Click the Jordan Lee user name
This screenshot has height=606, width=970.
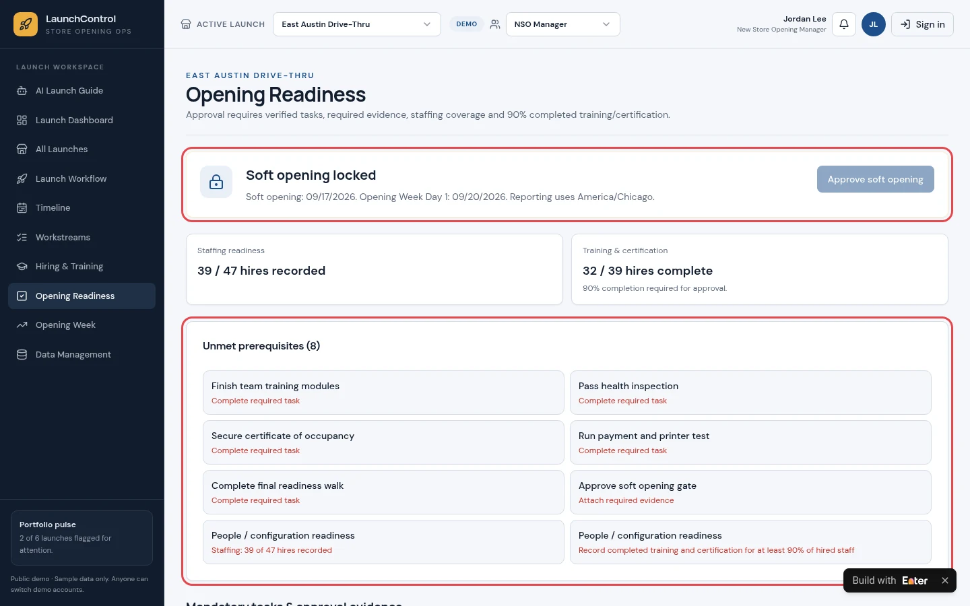804,19
